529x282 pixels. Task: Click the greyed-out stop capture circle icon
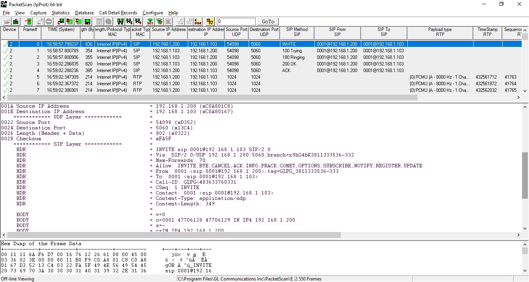49,22
